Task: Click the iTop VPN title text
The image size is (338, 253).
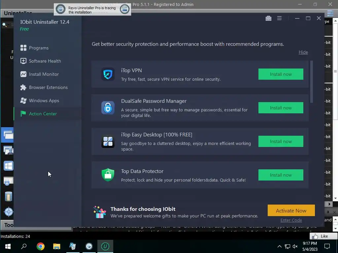Action: coord(131,70)
